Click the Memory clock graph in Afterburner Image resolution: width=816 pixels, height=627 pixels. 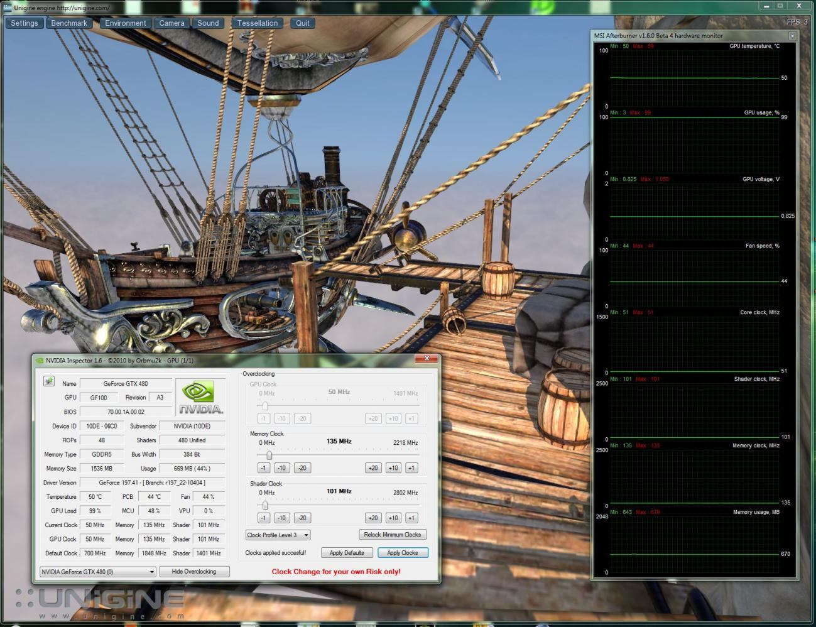coord(694,477)
